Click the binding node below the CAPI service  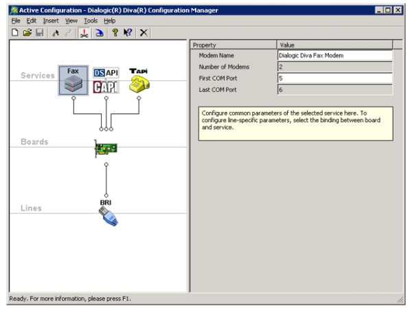106,98
